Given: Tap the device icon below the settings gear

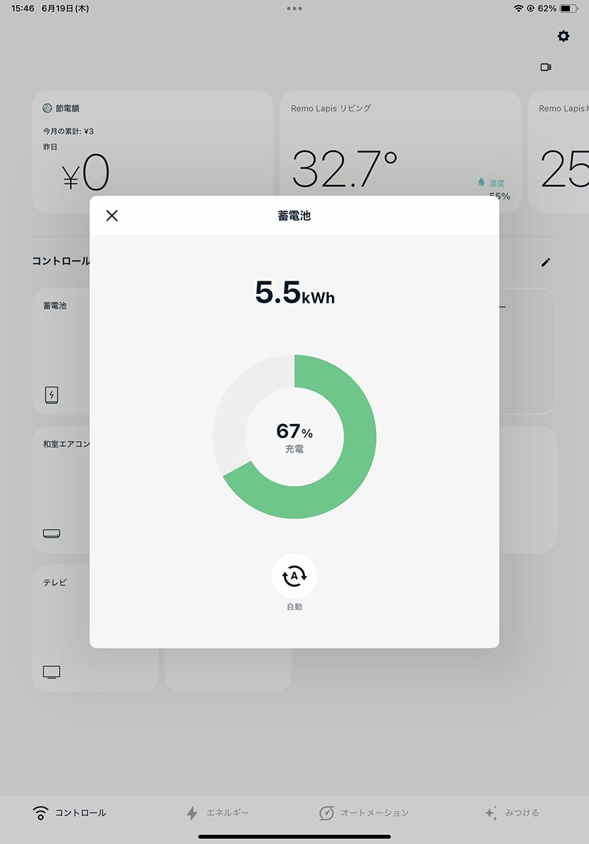Looking at the screenshot, I should point(545,68).
